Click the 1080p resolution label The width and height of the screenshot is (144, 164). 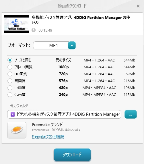(63, 67)
